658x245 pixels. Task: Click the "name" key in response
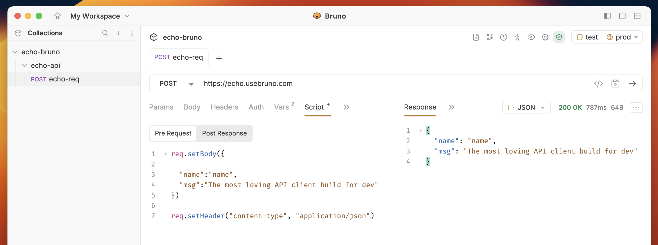[447, 141]
